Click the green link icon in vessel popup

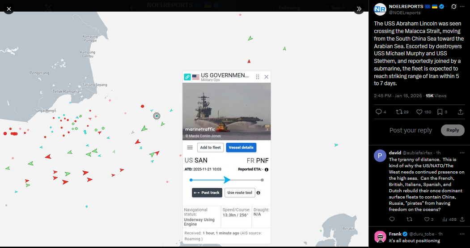187,77
